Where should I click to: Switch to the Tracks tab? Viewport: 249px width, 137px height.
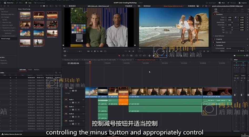(30, 70)
